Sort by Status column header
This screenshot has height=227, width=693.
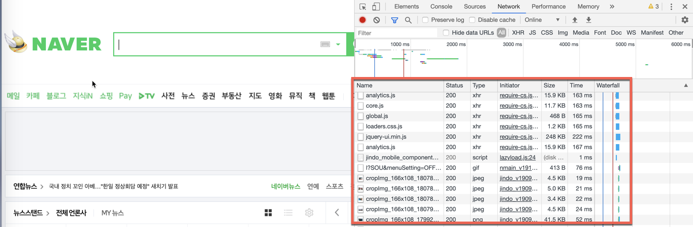(456, 85)
